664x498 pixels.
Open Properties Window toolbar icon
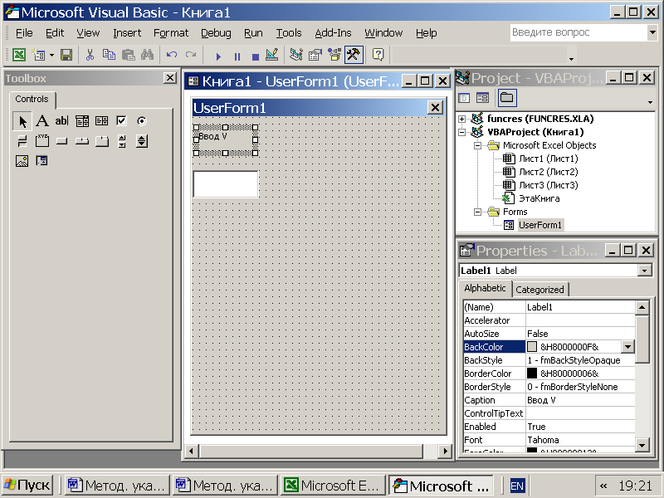tap(315, 55)
